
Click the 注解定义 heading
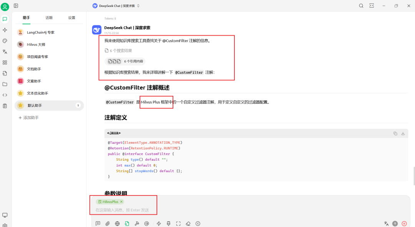click(x=116, y=118)
